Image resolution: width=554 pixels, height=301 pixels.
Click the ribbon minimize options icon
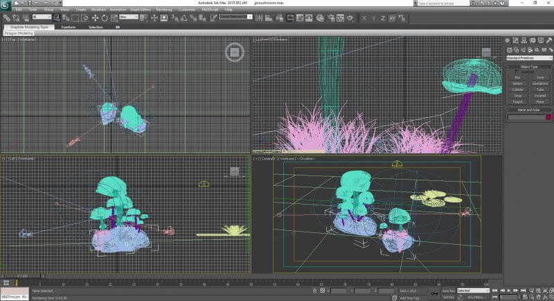coord(118,27)
